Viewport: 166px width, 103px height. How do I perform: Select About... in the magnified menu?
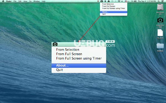point(79,65)
